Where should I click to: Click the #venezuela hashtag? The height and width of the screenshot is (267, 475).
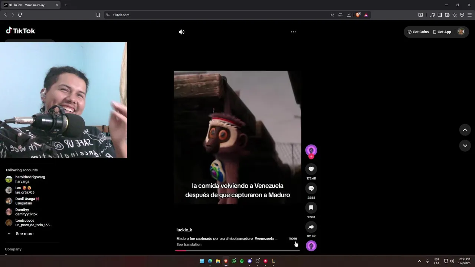264,238
